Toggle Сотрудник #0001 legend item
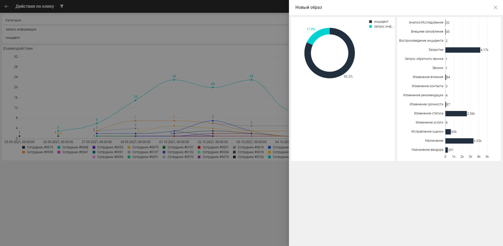The height and width of the screenshot is (246, 503). [x=213, y=147]
